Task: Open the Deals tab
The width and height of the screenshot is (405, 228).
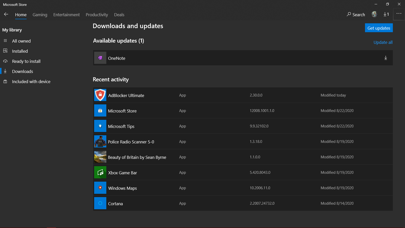Action: click(119, 15)
